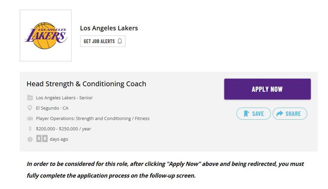
Task: Open the Los Angeles Lakers company name link
Action: tap(109, 28)
